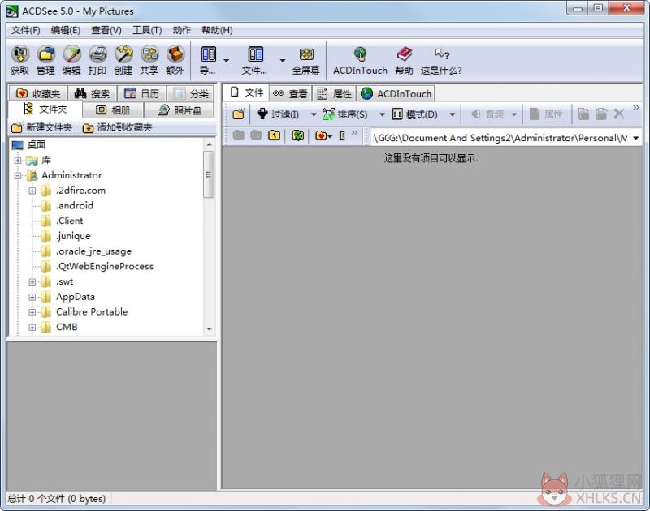
Task: Open the 过滤(I) filter dropdown
Action: pos(314,114)
